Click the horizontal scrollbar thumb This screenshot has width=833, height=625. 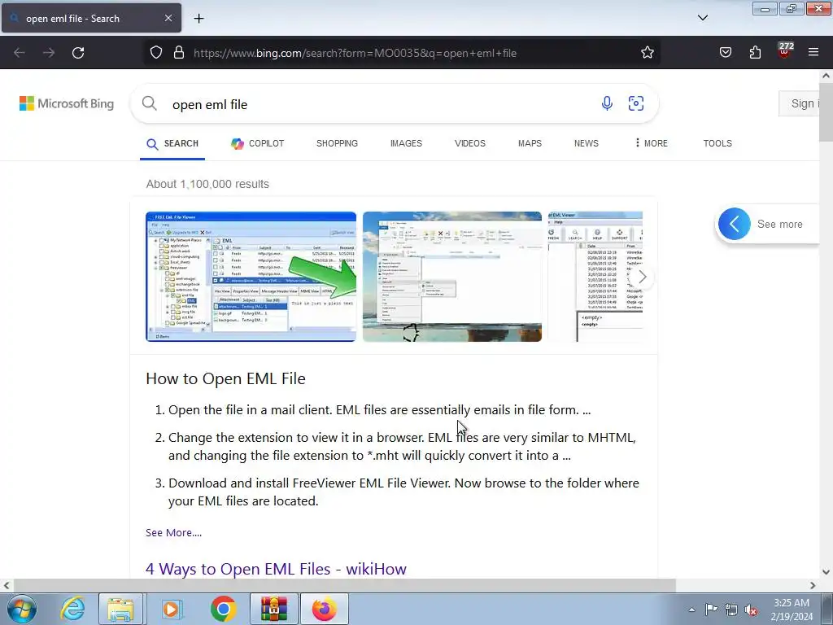coord(344,585)
